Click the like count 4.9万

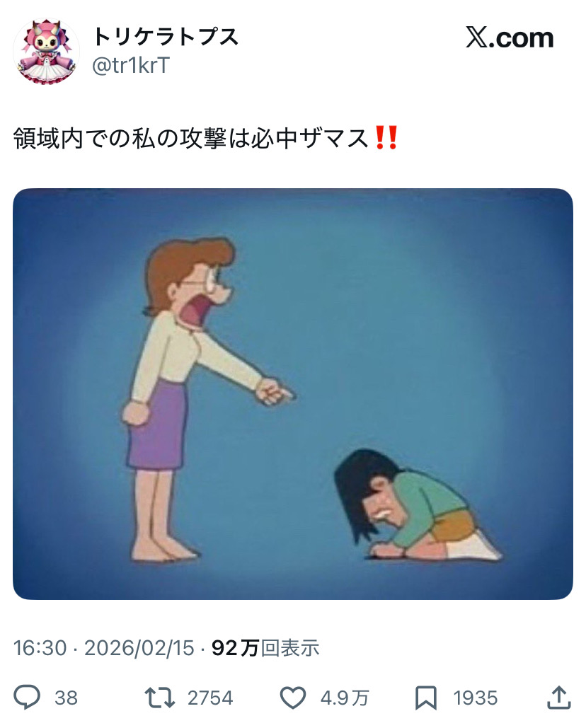tap(345, 698)
